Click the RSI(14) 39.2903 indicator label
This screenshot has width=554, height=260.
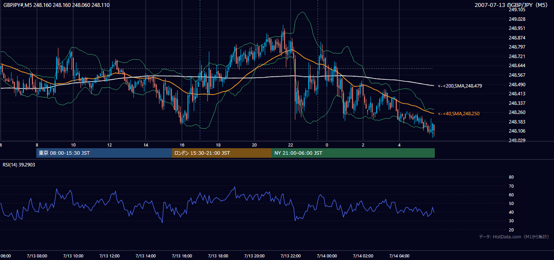tap(19, 165)
